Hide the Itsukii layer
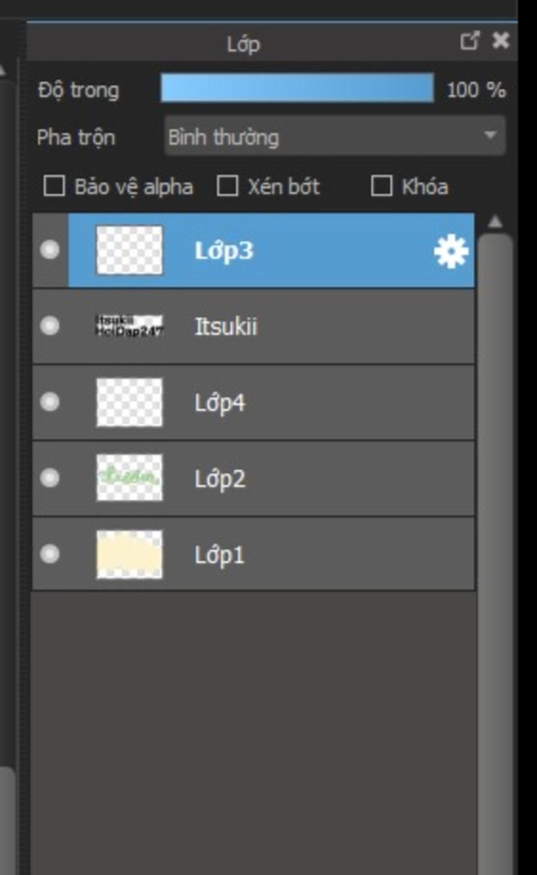The width and height of the screenshot is (537, 875). [50, 325]
